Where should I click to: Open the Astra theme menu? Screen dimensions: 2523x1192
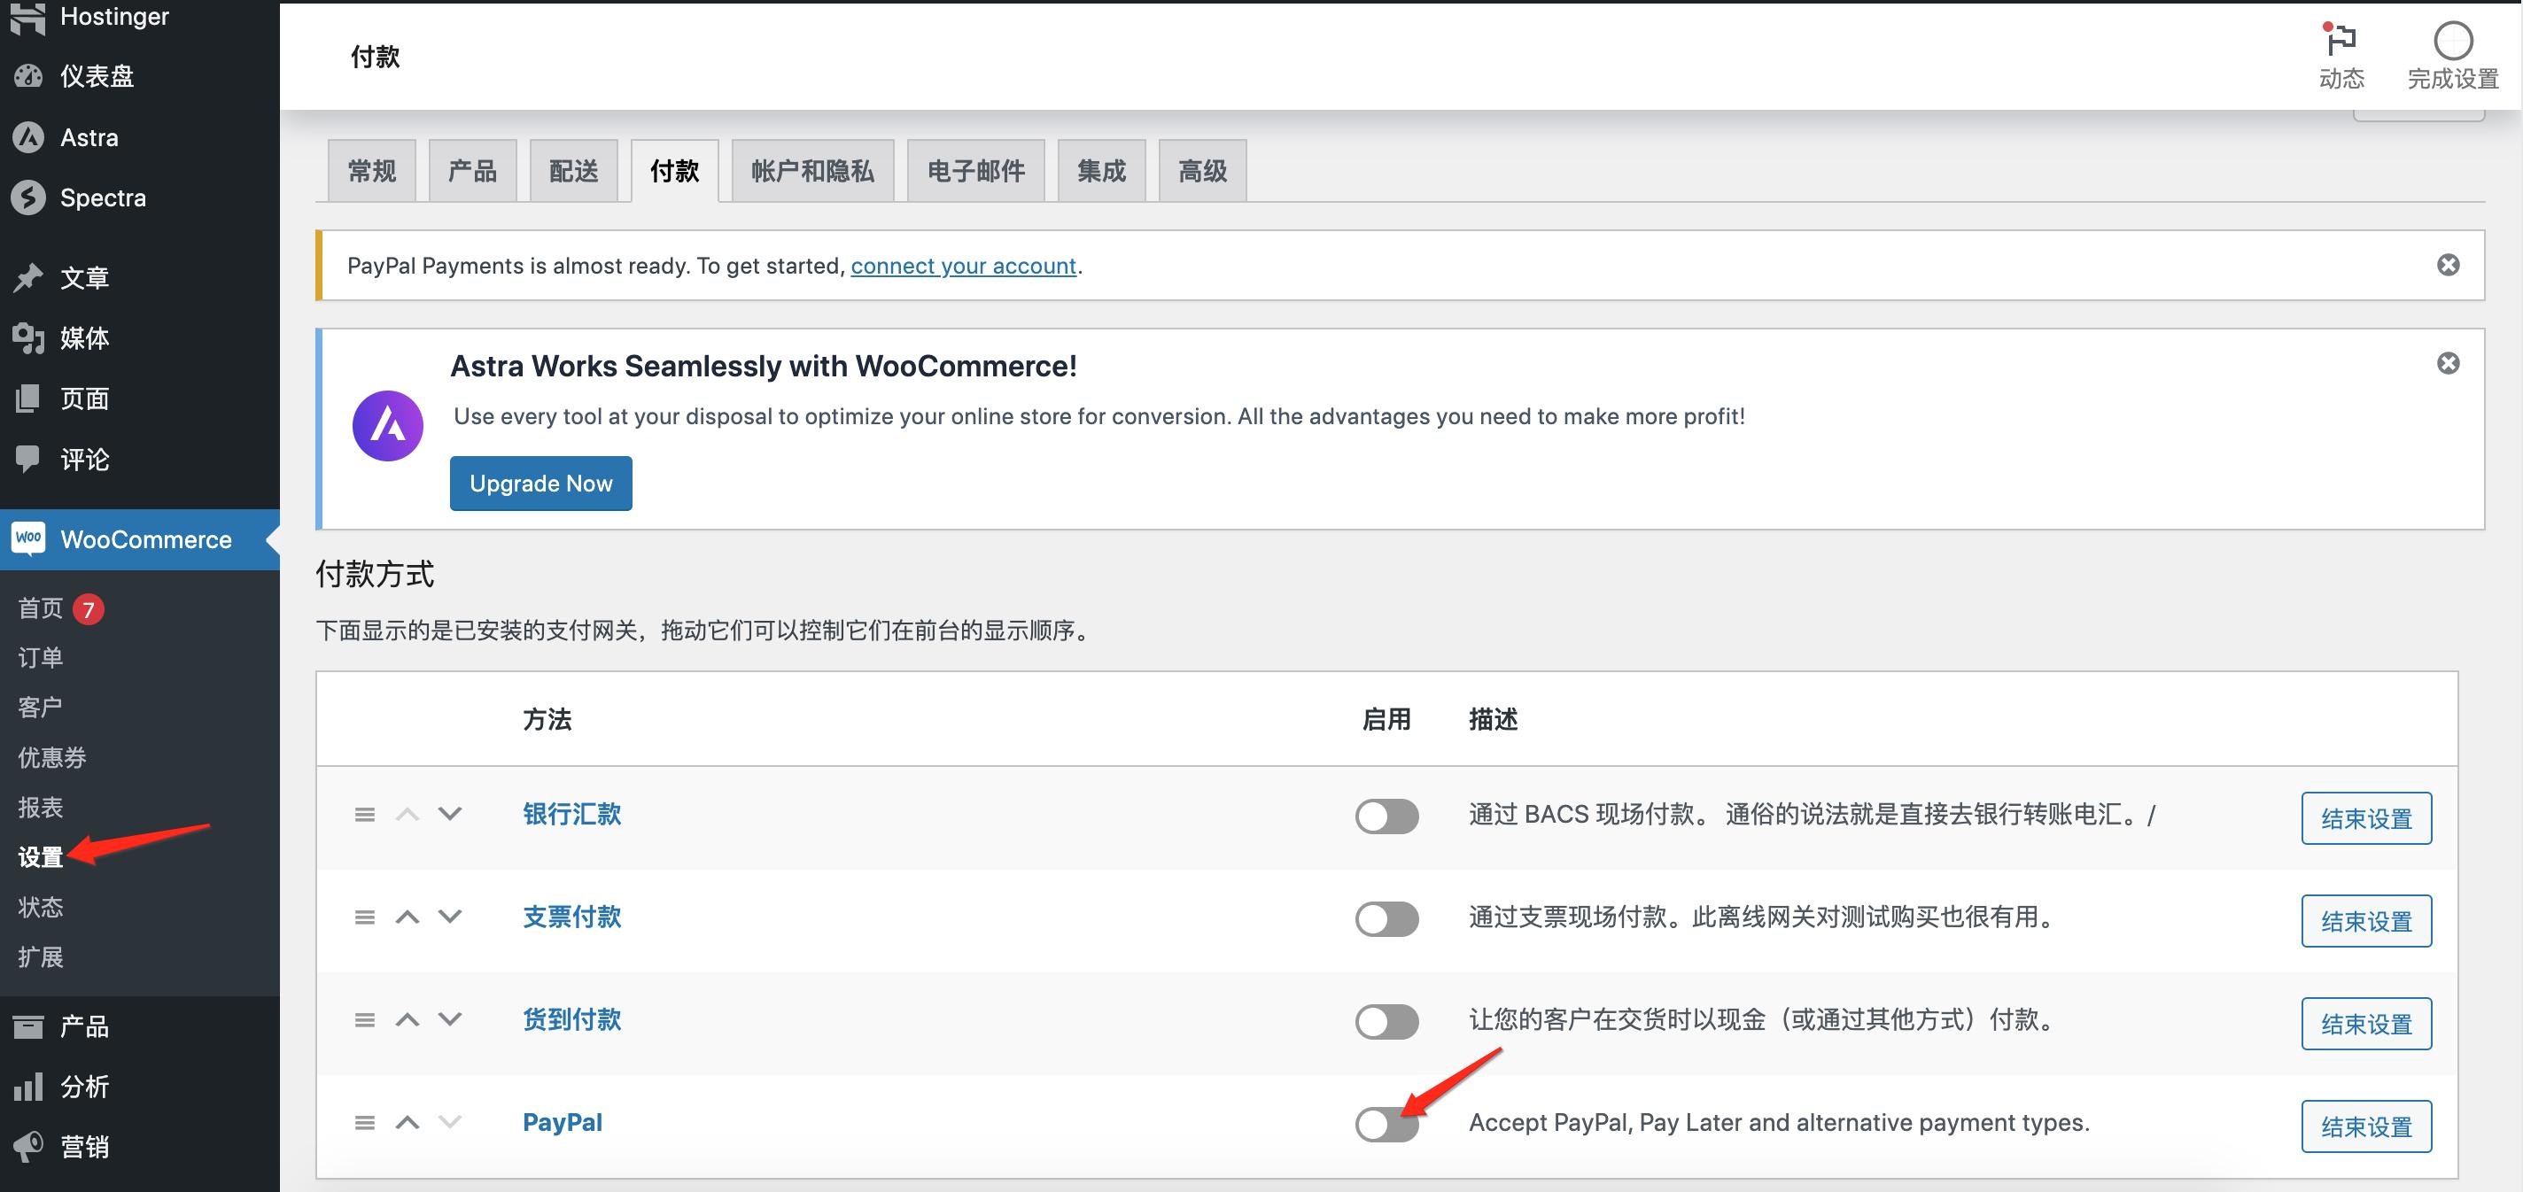coord(89,137)
